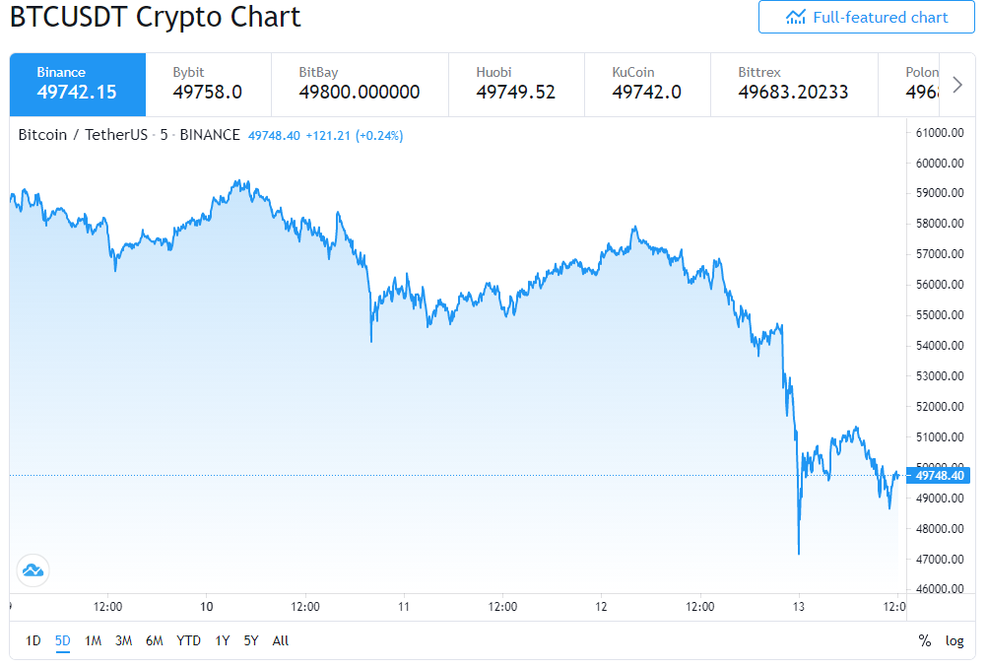Select the BitBay price tab
Viewport: 987px width, 667px height.
point(360,85)
